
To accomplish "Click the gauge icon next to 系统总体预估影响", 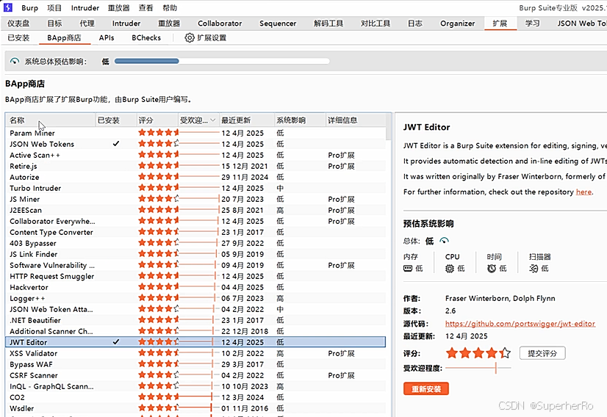I will (15, 61).
